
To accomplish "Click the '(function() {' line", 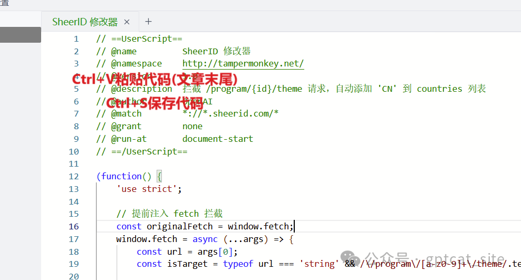I will (129, 176).
